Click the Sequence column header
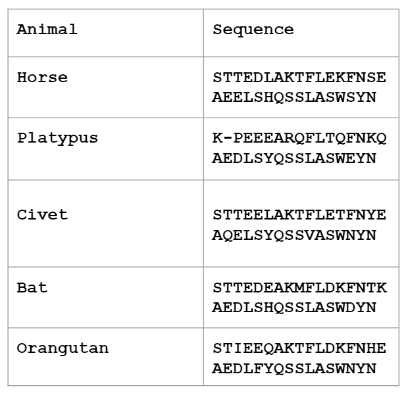The image size is (408, 393). click(253, 30)
